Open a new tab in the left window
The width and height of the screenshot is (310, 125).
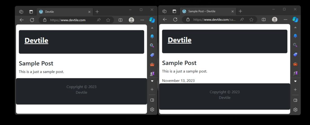click(97, 12)
